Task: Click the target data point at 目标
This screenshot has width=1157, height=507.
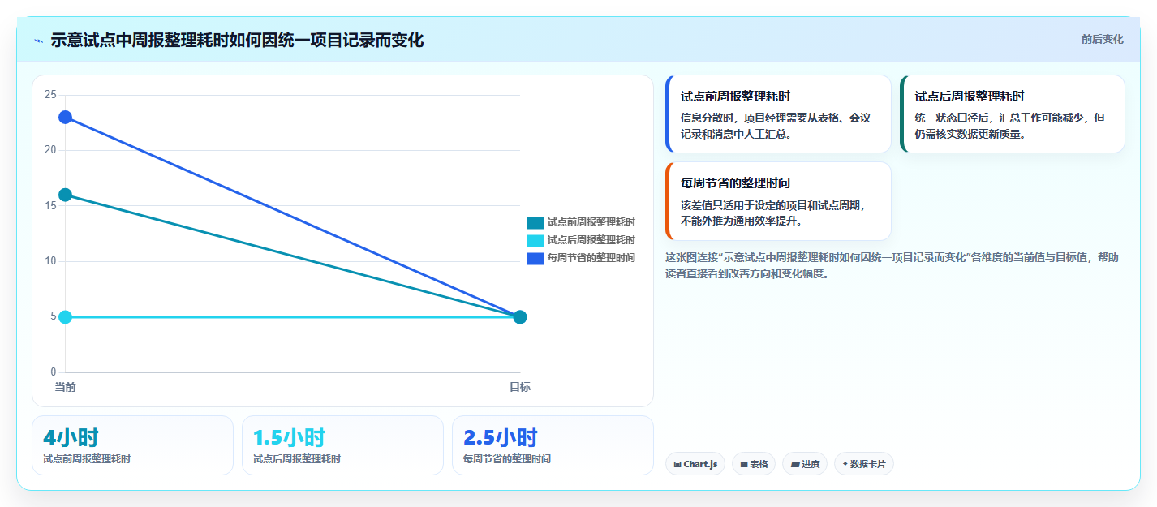Action: (x=520, y=317)
